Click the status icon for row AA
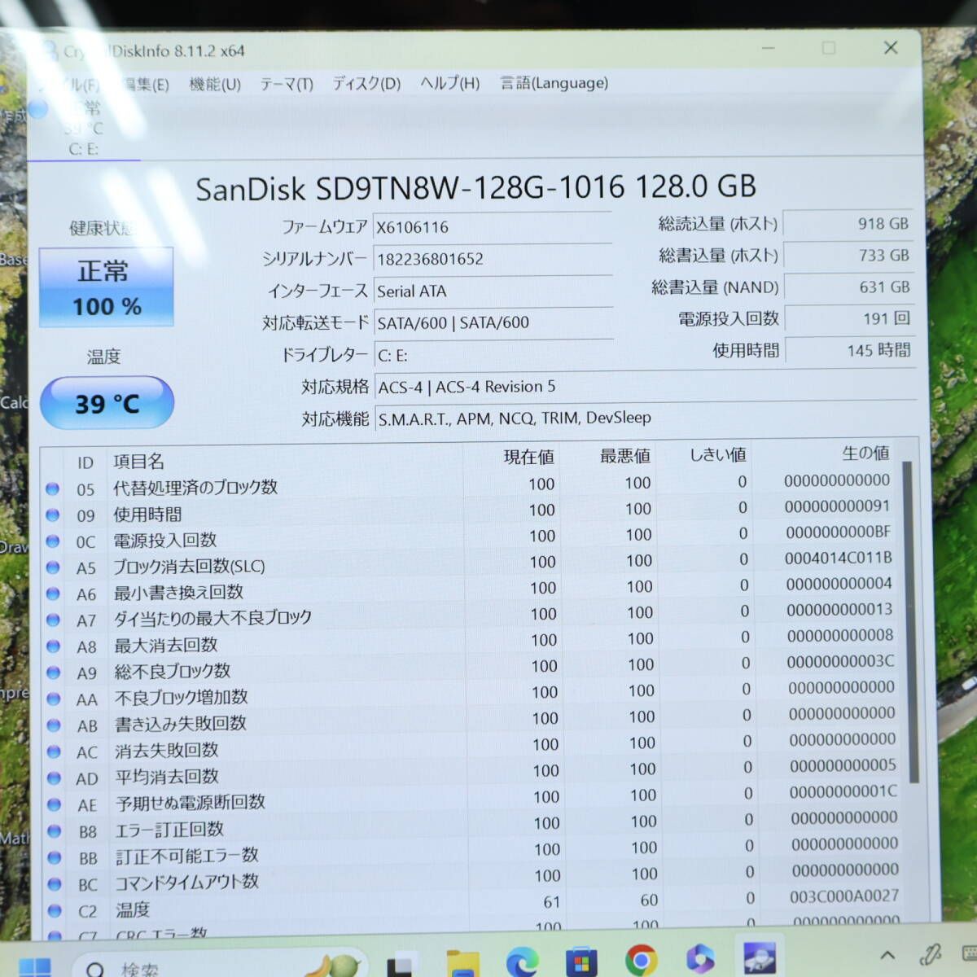This screenshot has width=977, height=977. click(54, 699)
